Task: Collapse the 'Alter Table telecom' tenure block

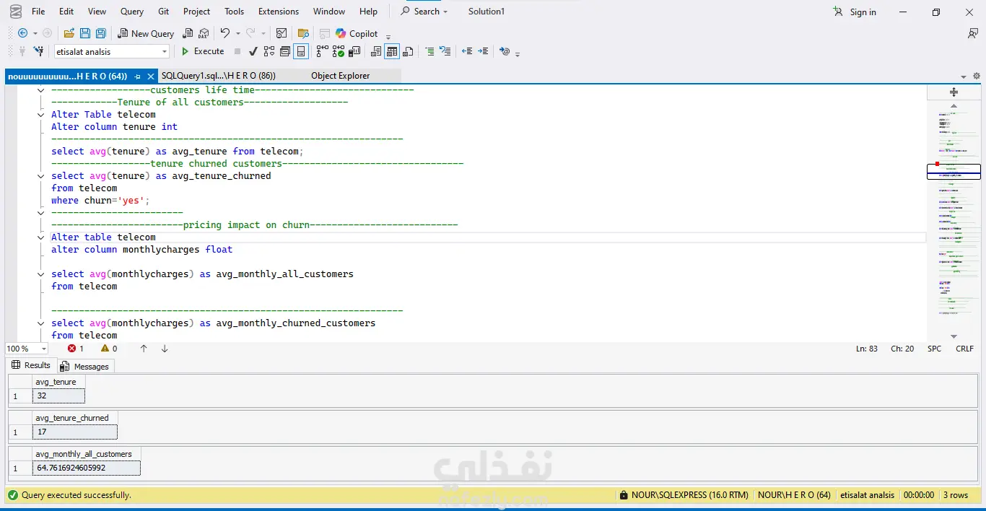Action: (x=41, y=115)
